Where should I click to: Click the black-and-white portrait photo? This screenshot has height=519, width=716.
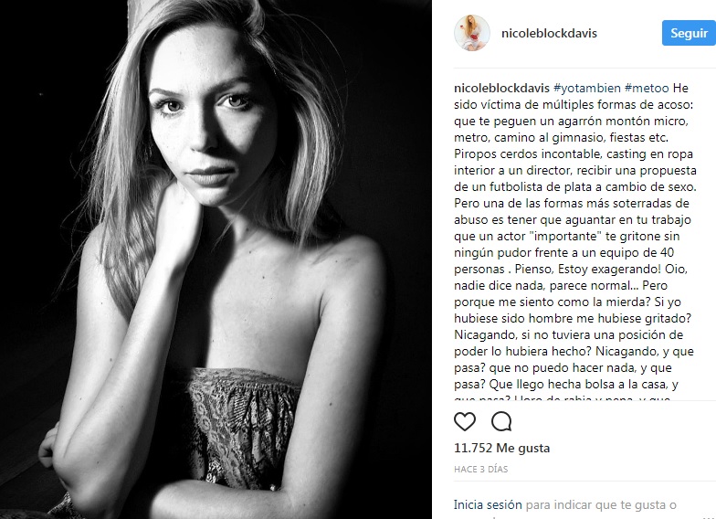(x=216, y=259)
